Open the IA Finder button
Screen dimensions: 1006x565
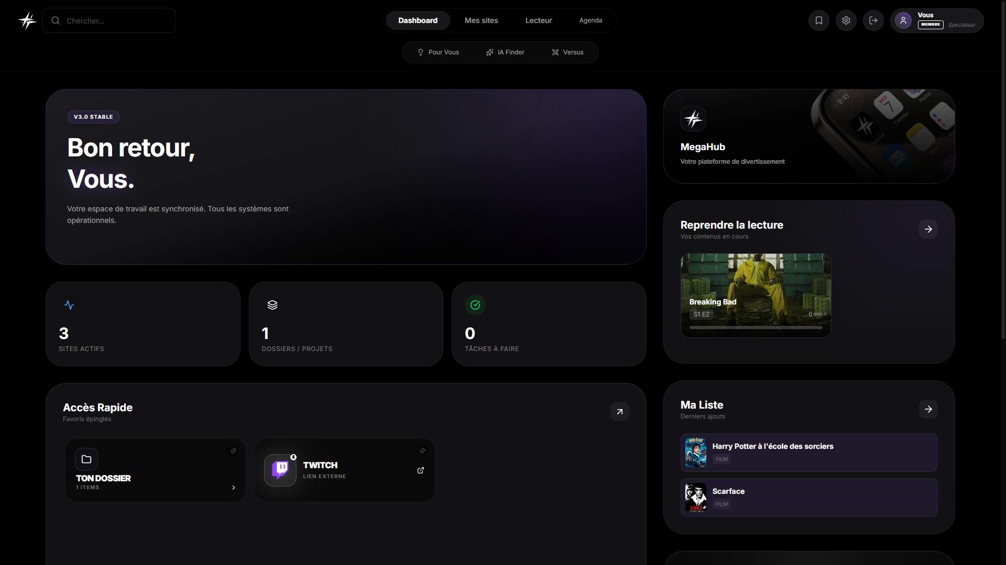tap(505, 52)
